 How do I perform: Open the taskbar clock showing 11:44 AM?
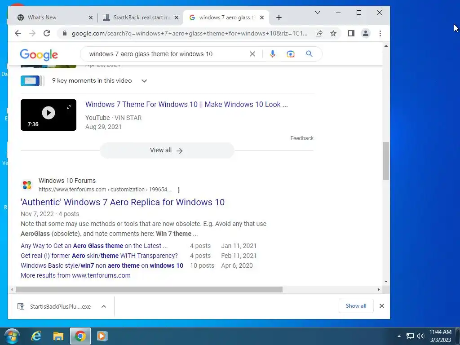(440, 336)
